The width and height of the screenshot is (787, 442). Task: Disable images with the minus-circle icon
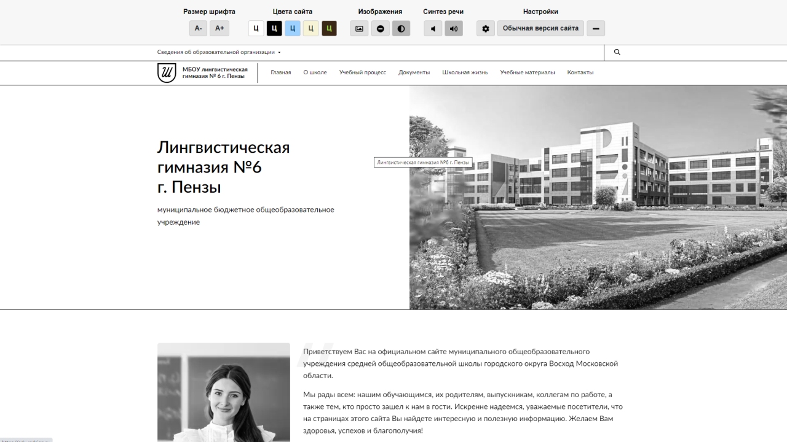click(x=381, y=28)
